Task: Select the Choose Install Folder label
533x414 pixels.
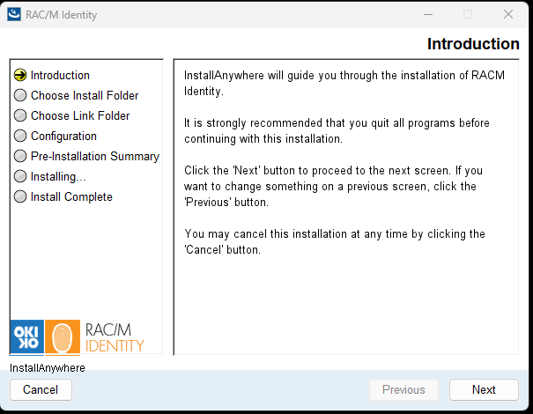Action: tap(85, 96)
